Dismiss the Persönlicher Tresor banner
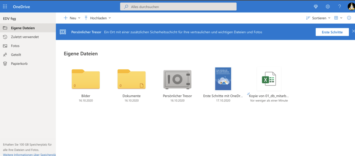The image size is (355, 156). click(353, 32)
